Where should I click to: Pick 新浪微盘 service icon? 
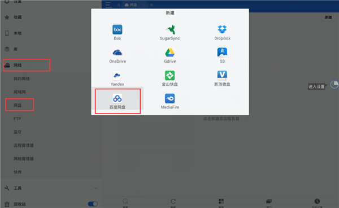coord(222,76)
